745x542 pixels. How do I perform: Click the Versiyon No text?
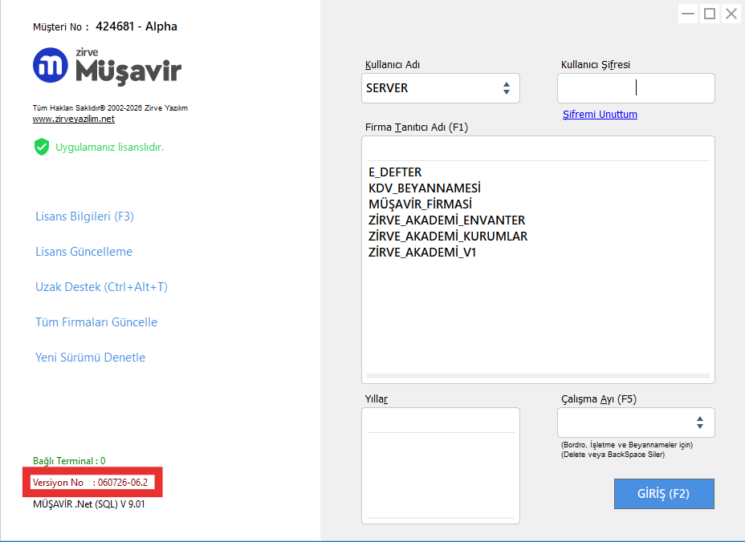90,483
